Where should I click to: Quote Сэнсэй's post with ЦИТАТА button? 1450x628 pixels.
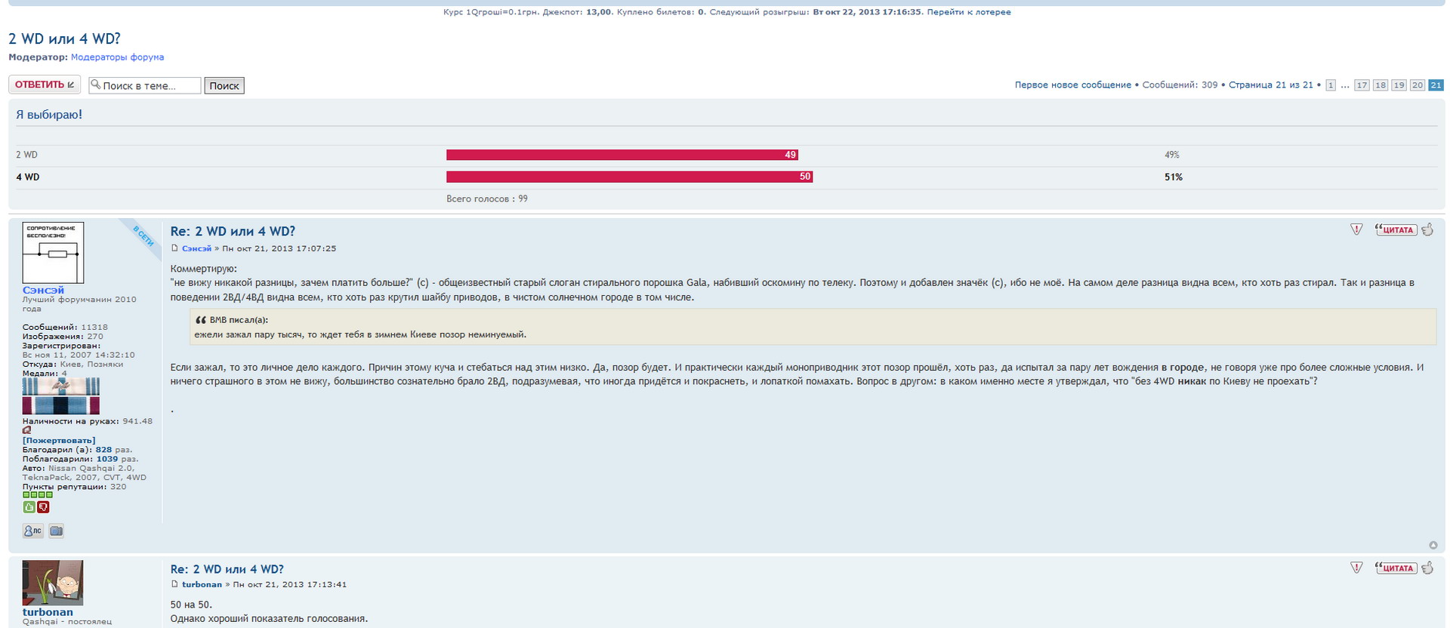[x=1396, y=230]
